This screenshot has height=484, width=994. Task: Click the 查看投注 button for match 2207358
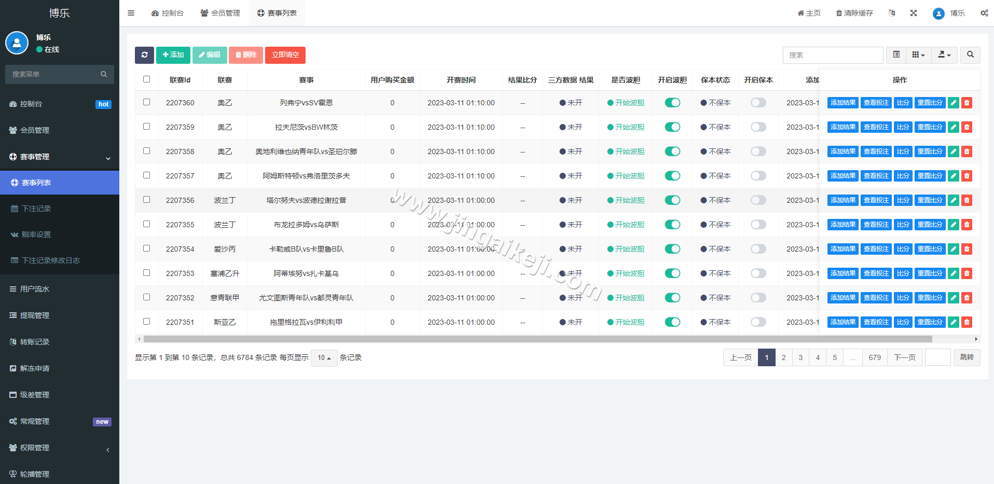coord(876,151)
